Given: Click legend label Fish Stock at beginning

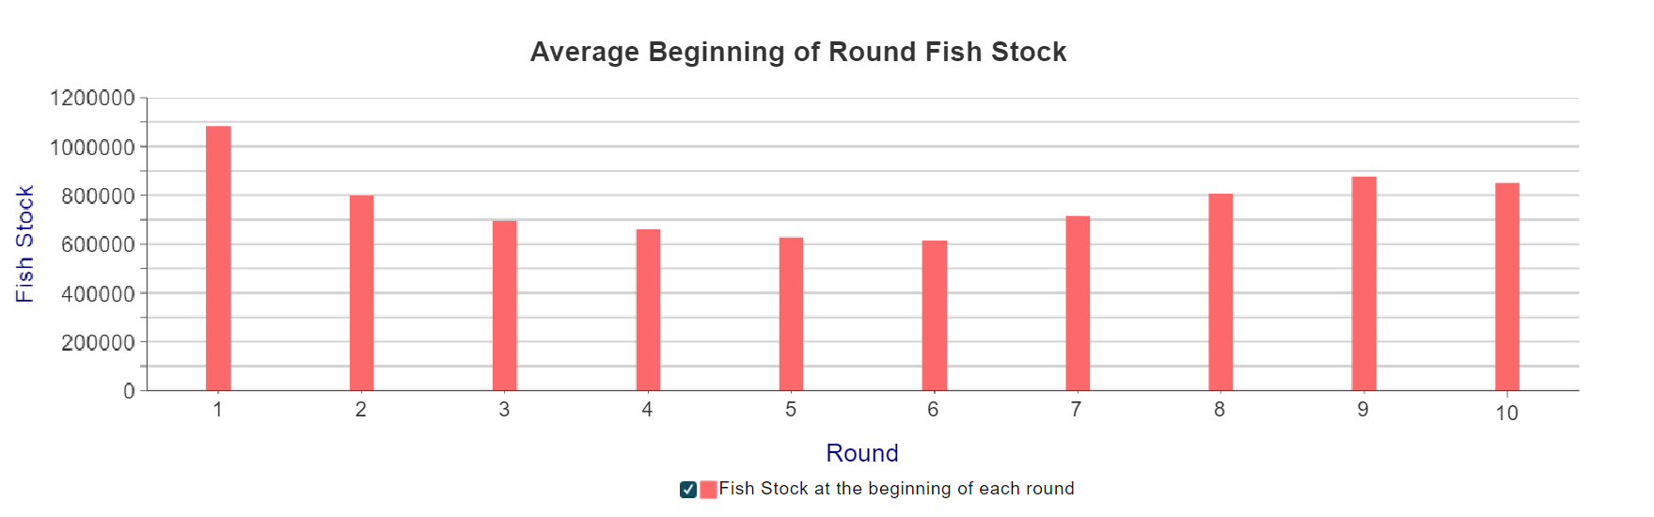Looking at the screenshot, I should tap(896, 488).
